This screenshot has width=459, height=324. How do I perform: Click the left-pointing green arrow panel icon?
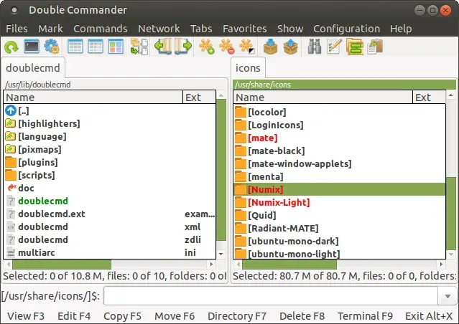(x=163, y=46)
